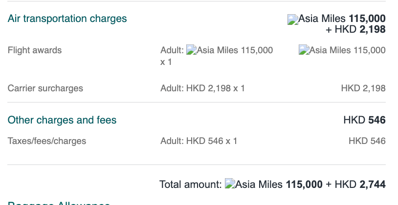
Task: Click the right-aligned HKD 546 in Taxes row
Action: (x=367, y=141)
